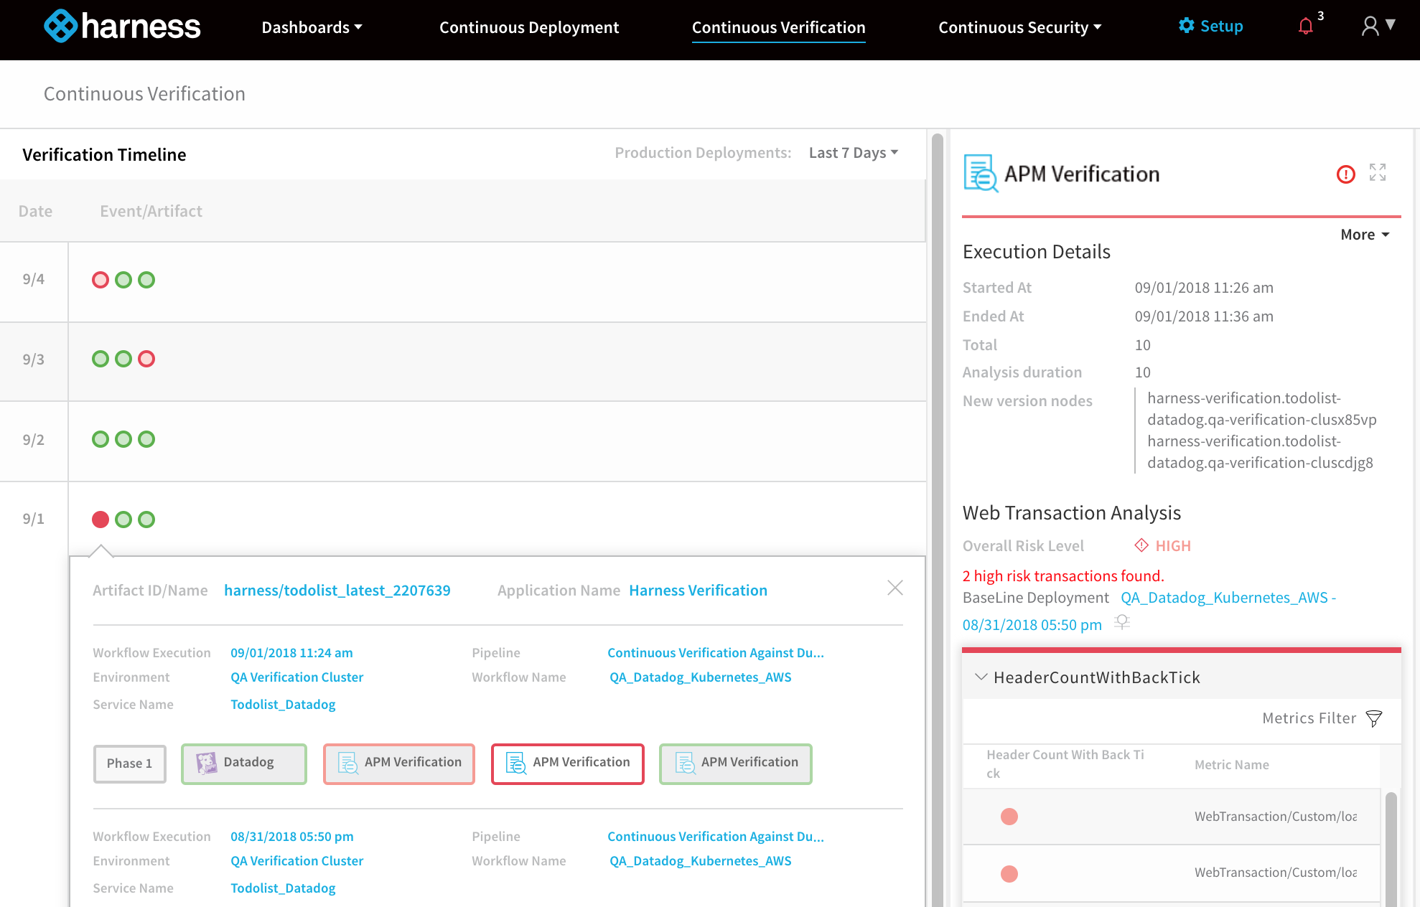
Task: Click the Harness logo
Action: coord(122,27)
